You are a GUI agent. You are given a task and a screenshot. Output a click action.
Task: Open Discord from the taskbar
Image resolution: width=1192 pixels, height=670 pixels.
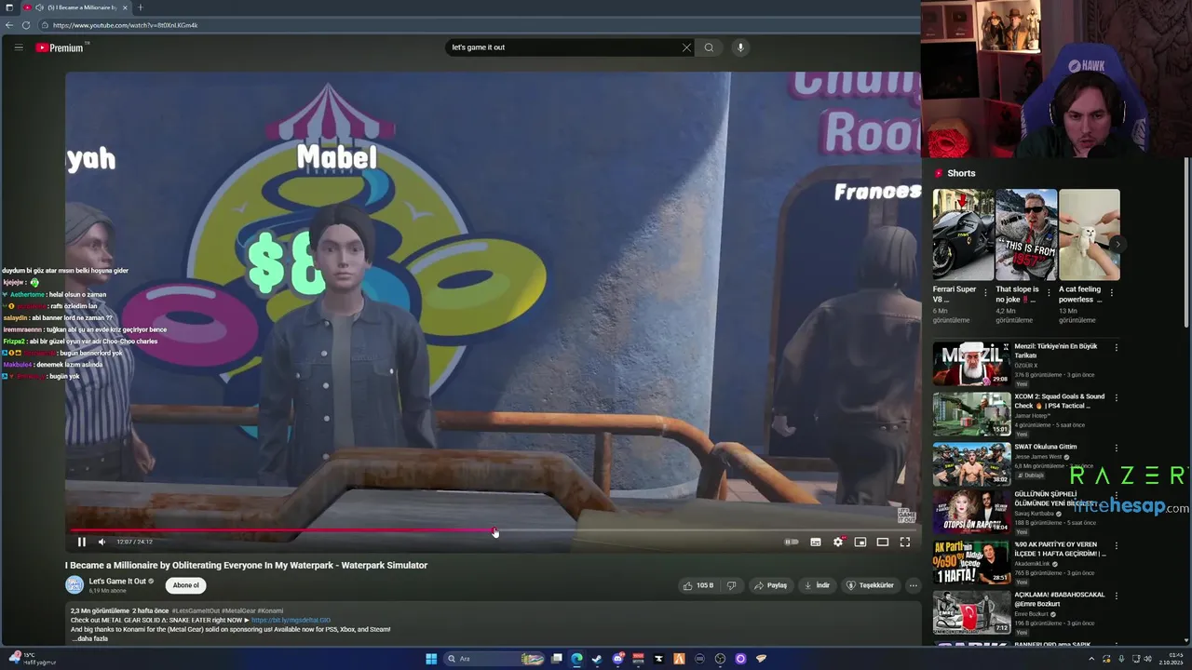coord(617,659)
